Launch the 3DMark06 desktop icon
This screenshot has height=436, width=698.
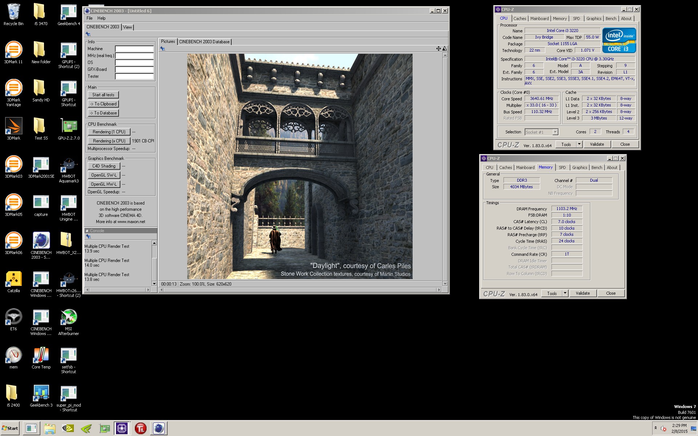tap(13, 243)
